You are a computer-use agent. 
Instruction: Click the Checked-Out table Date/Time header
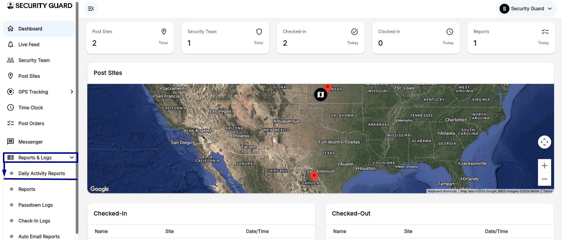(x=496, y=231)
